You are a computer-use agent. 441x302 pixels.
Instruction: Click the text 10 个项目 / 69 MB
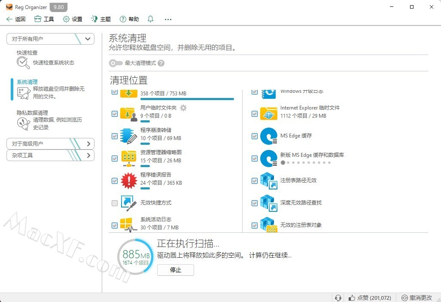tap(161, 138)
